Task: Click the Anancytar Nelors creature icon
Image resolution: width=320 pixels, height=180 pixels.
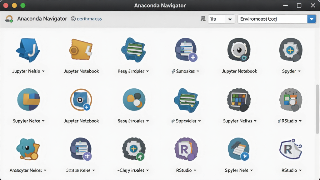Action: (x=28, y=149)
